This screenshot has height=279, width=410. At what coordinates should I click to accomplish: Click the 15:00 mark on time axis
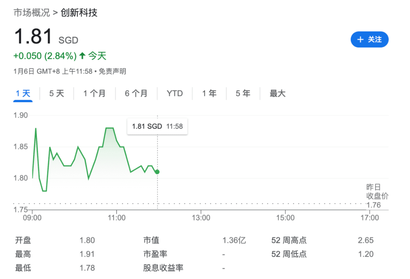click(x=285, y=218)
